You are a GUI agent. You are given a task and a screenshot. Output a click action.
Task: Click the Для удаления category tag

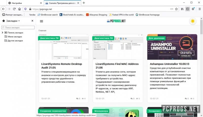tap(156, 38)
